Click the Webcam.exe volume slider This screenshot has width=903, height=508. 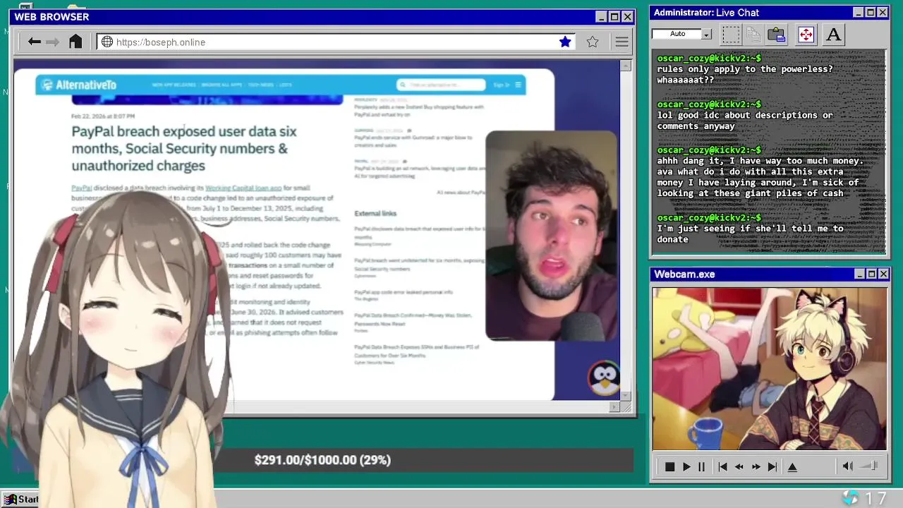click(869, 466)
